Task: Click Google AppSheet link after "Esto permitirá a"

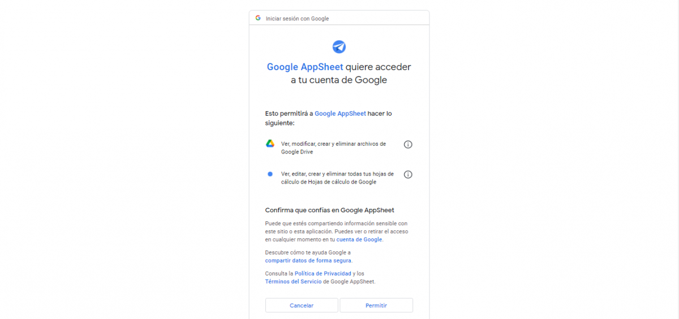Action: click(340, 113)
